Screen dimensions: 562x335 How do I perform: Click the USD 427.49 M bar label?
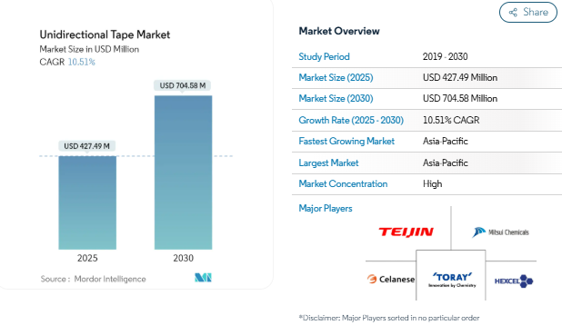pos(86,146)
